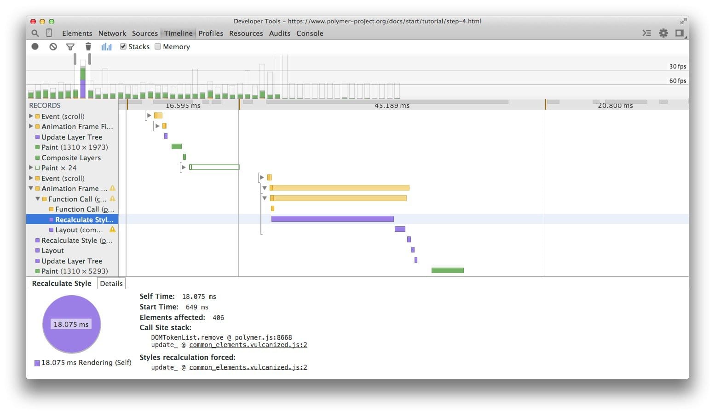Change the dock side with the dock icon
The width and height of the screenshot is (715, 415).
680,33
